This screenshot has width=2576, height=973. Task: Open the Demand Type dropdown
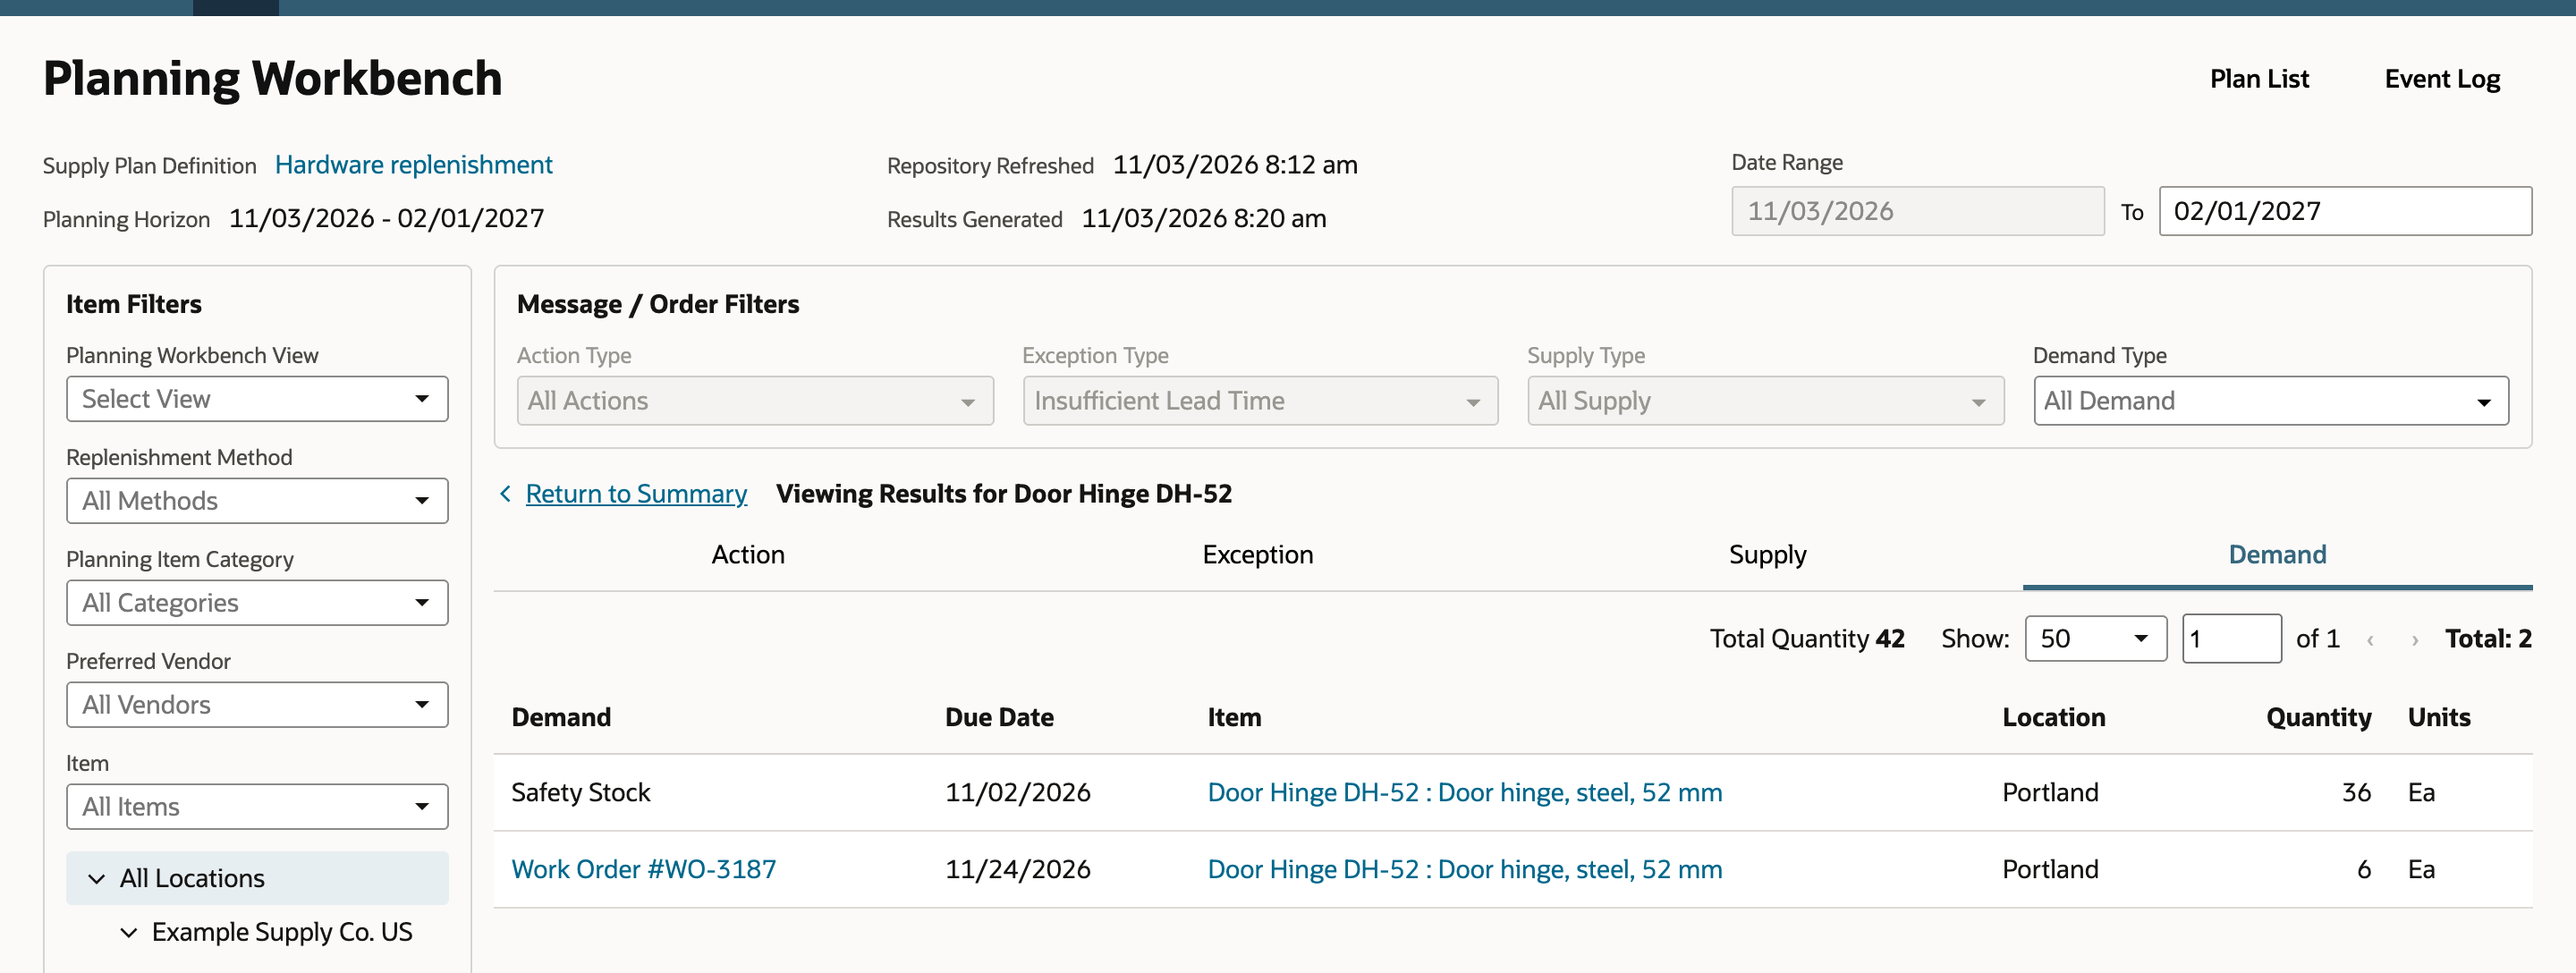coord(2270,401)
